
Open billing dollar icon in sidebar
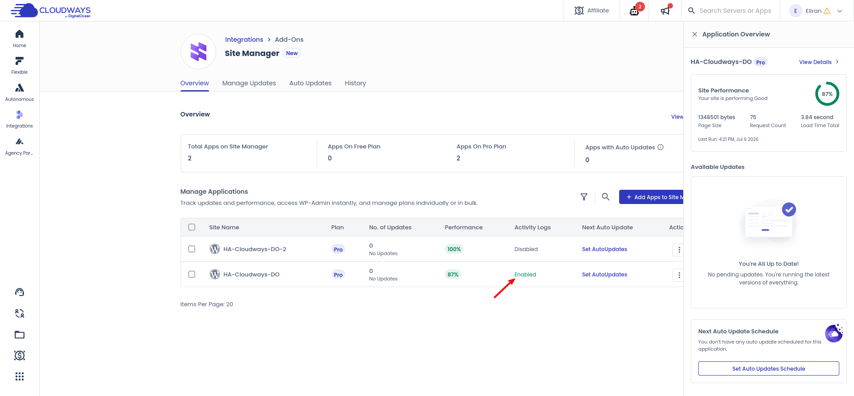[20, 356]
